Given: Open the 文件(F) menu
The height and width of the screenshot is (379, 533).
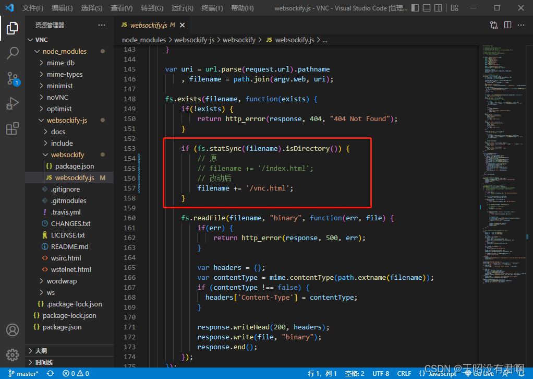Looking at the screenshot, I should (33, 8).
